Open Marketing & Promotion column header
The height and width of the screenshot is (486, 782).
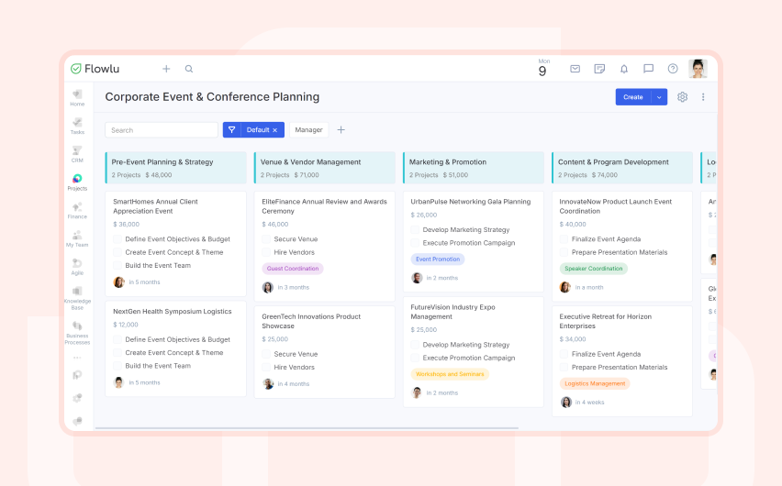click(474, 168)
